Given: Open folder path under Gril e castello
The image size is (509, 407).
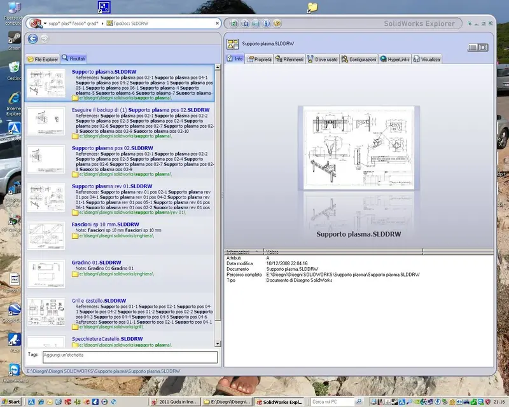Looking at the screenshot, I should (111, 327).
